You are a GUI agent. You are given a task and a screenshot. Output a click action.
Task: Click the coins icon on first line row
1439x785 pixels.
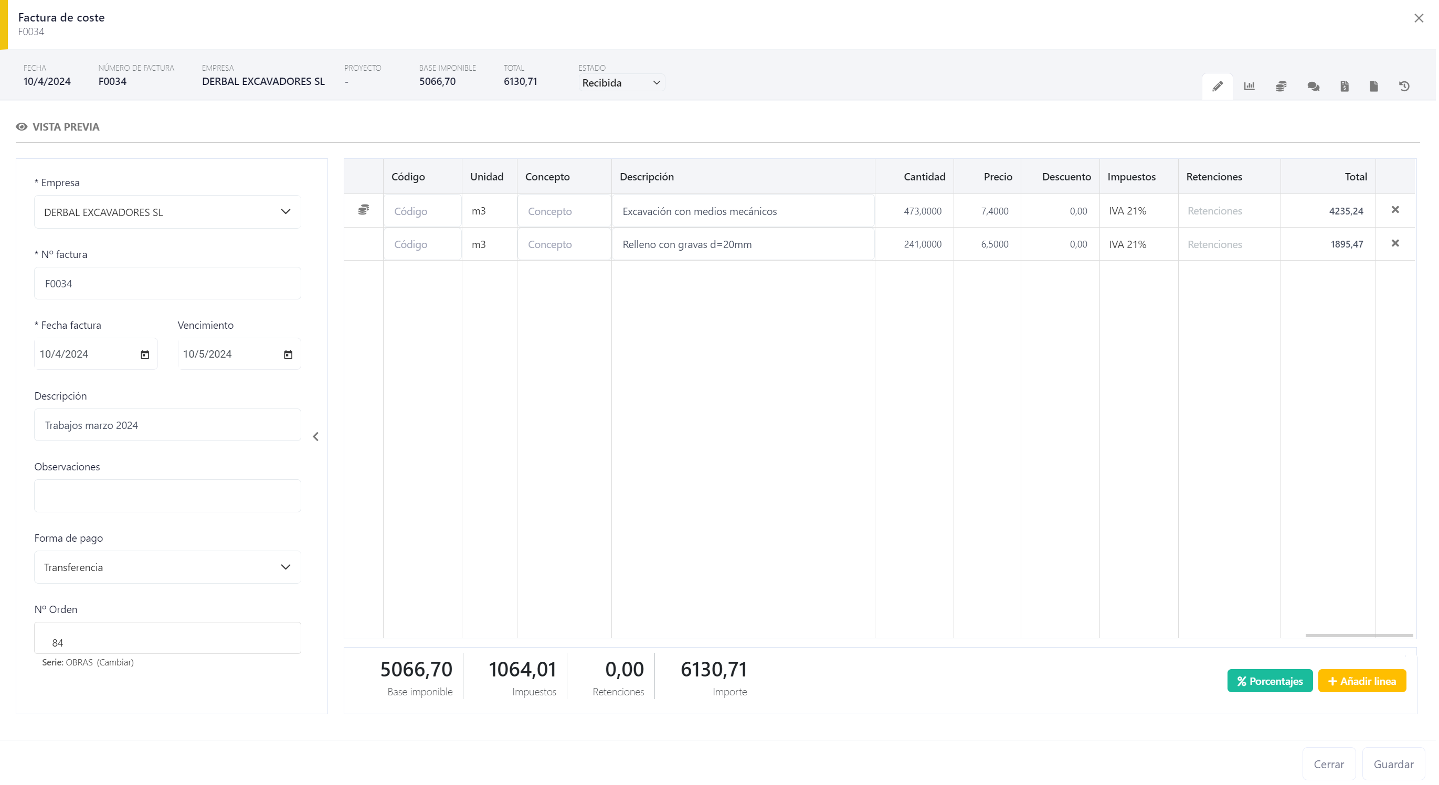364,210
